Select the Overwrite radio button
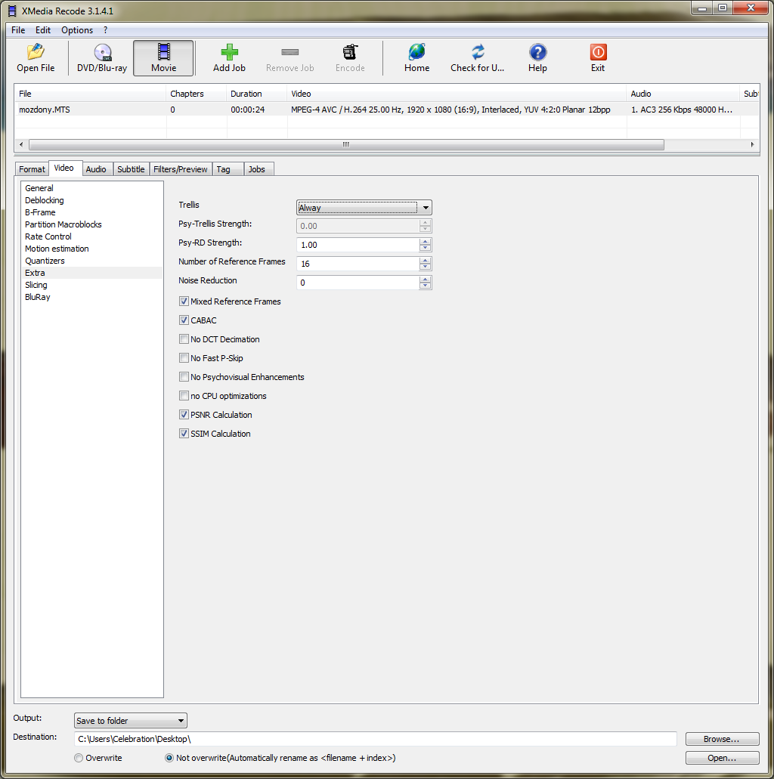774x779 pixels. click(x=79, y=758)
